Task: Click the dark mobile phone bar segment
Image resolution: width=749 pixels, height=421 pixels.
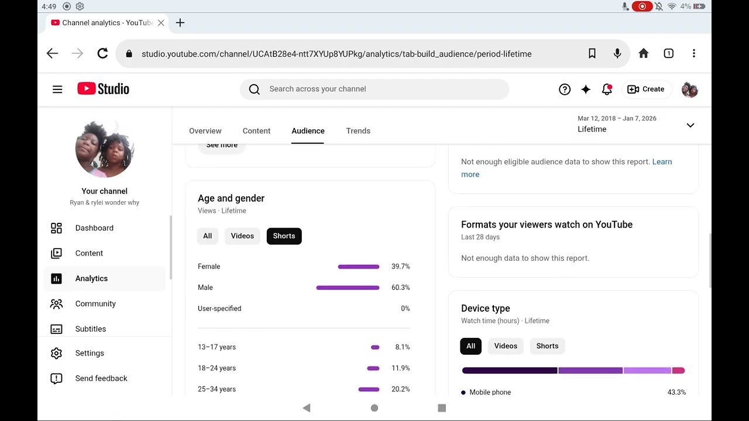Action: (510, 371)
